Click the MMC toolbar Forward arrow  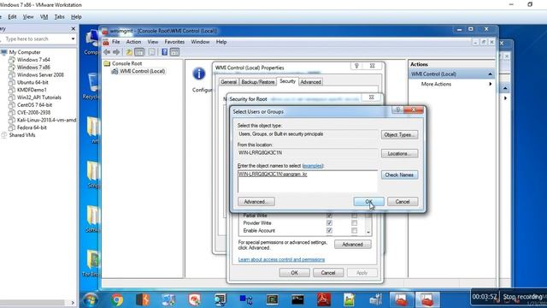pos(116,52)
